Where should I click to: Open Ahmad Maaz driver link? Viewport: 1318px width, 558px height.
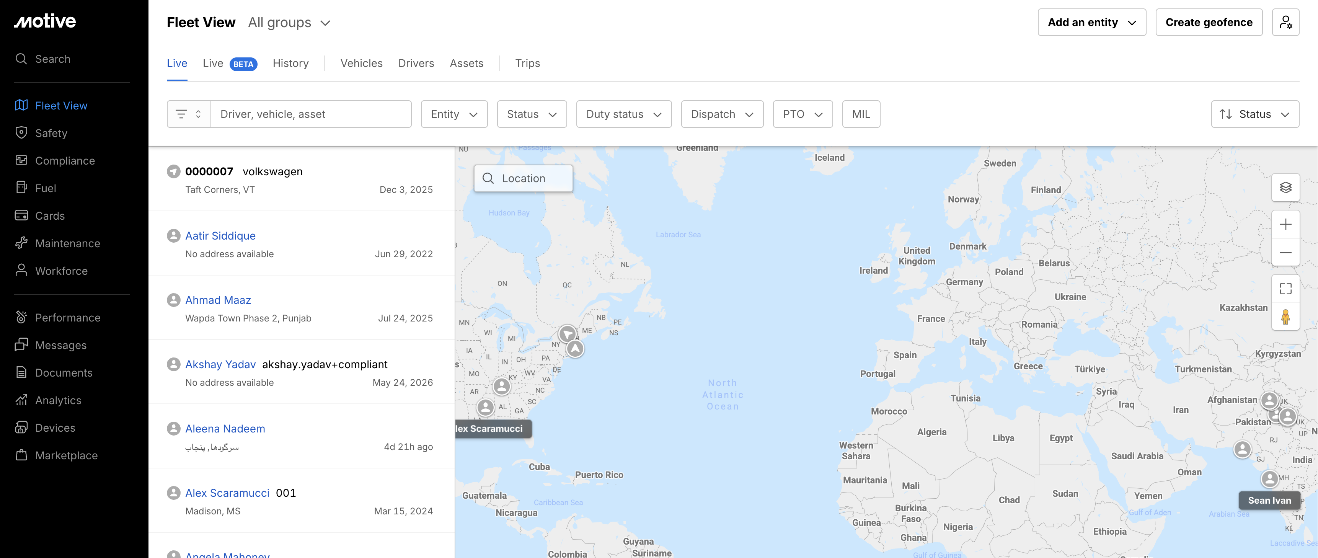click(218, 300)
